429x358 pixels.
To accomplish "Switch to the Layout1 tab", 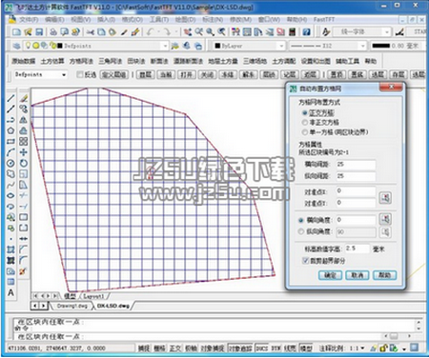I will click(x=93, y=296).
